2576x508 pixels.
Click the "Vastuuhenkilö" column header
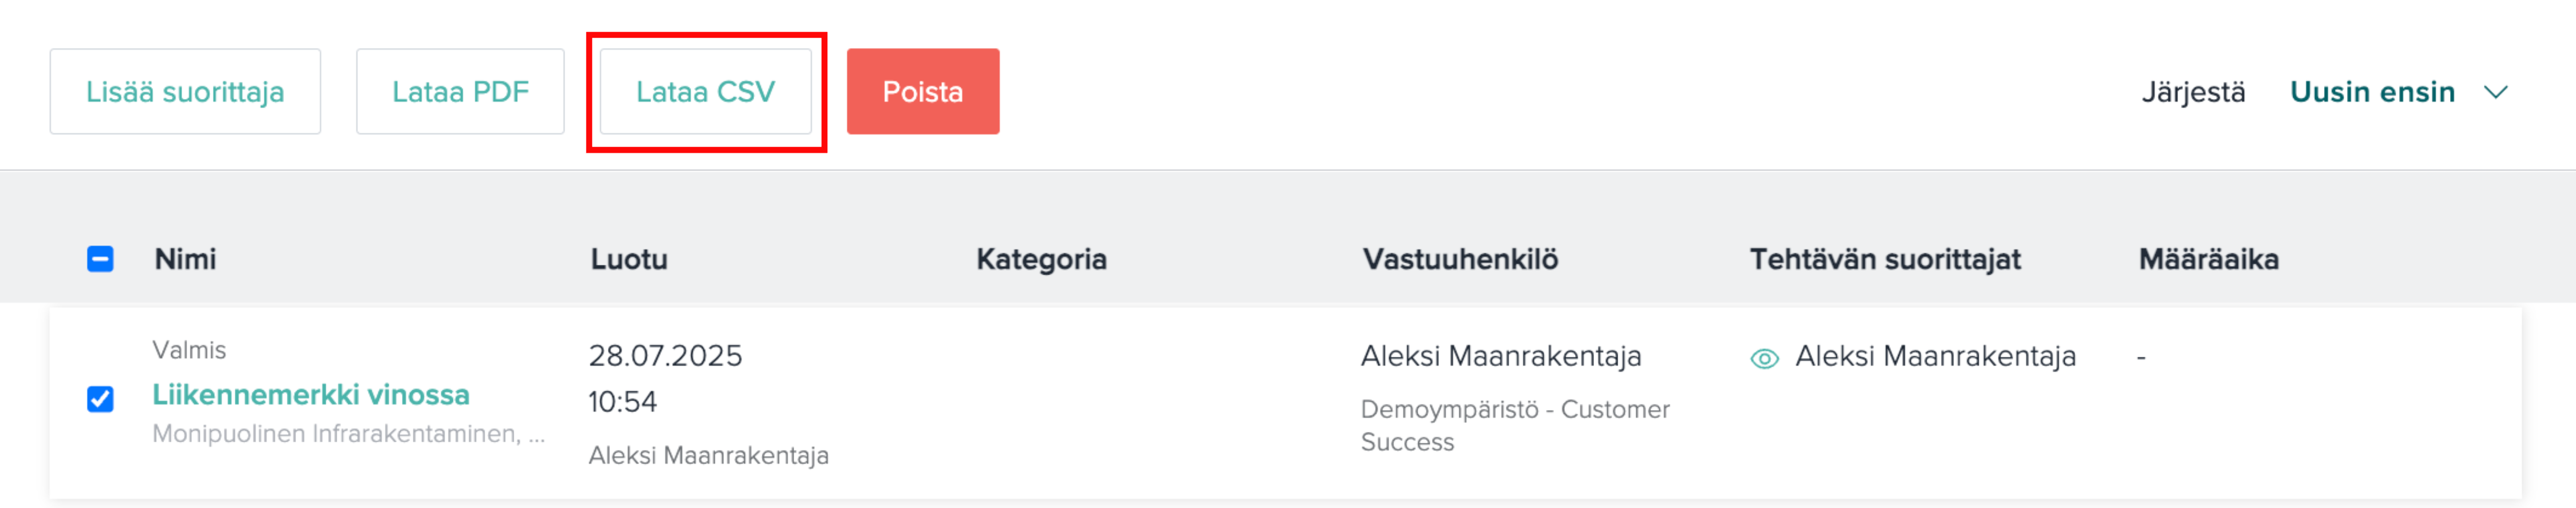click(x=1460, y=259)
